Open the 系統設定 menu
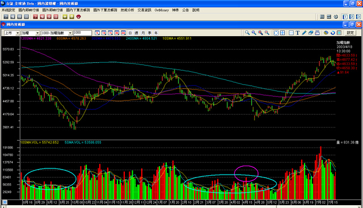The width and height of the screenshot is (363, 208). coord(9,10)
